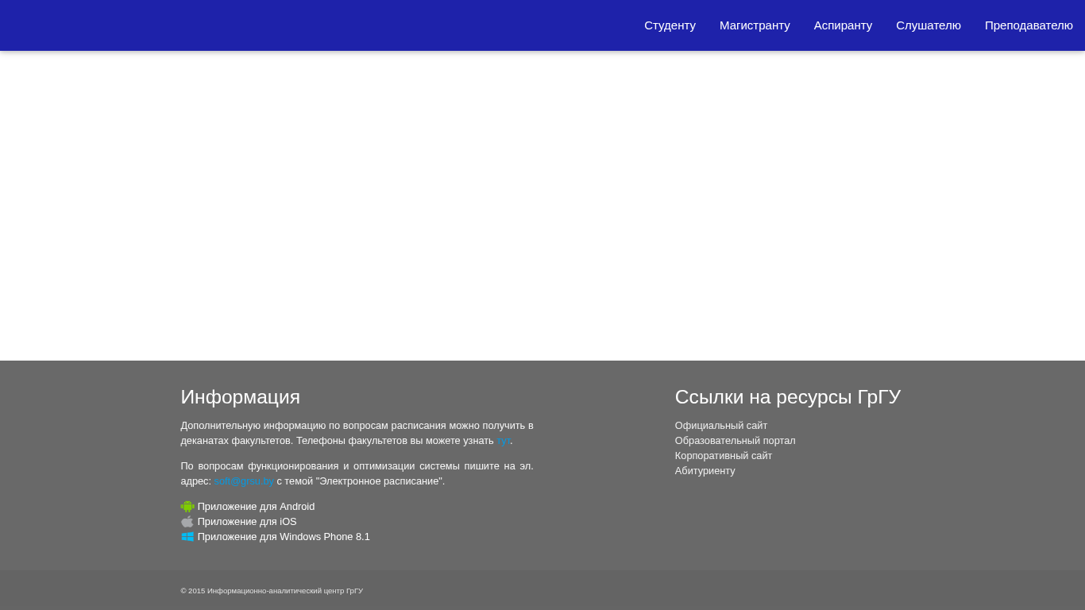Go to the Аспиранту section
1085x610 pixels.
pyautogui.click(x=843, y=25)
